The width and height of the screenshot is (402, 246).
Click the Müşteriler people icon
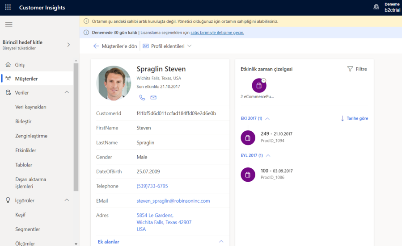[8, 78]
